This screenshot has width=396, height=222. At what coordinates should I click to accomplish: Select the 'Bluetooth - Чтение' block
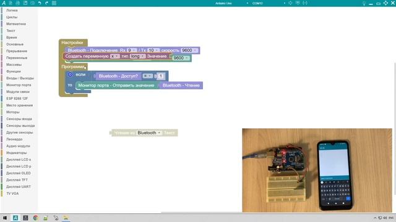click(x=181, y=85)
